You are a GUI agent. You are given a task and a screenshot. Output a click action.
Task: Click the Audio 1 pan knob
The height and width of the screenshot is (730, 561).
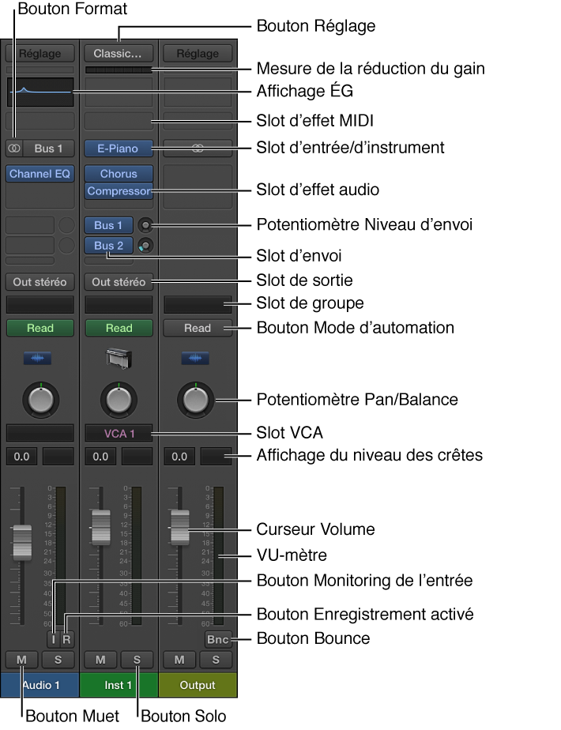click(x=41, y=400)
